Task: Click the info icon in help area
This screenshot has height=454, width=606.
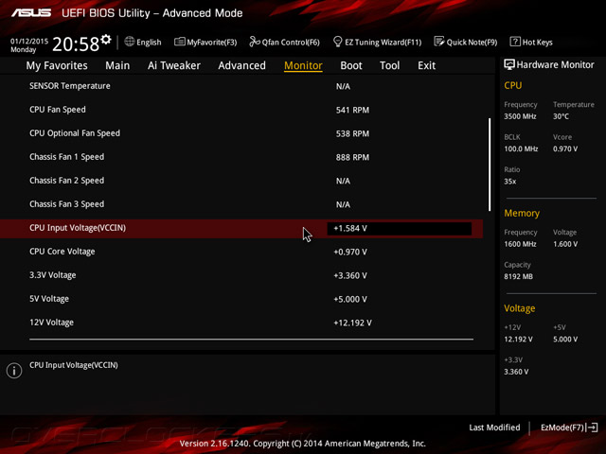Action: coord(14,371)
